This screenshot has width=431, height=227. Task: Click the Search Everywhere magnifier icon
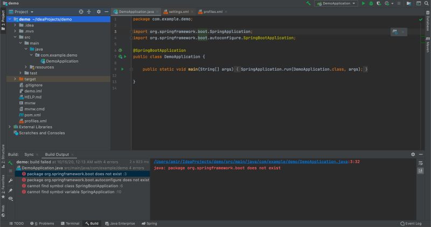click(x=427, y=3)
